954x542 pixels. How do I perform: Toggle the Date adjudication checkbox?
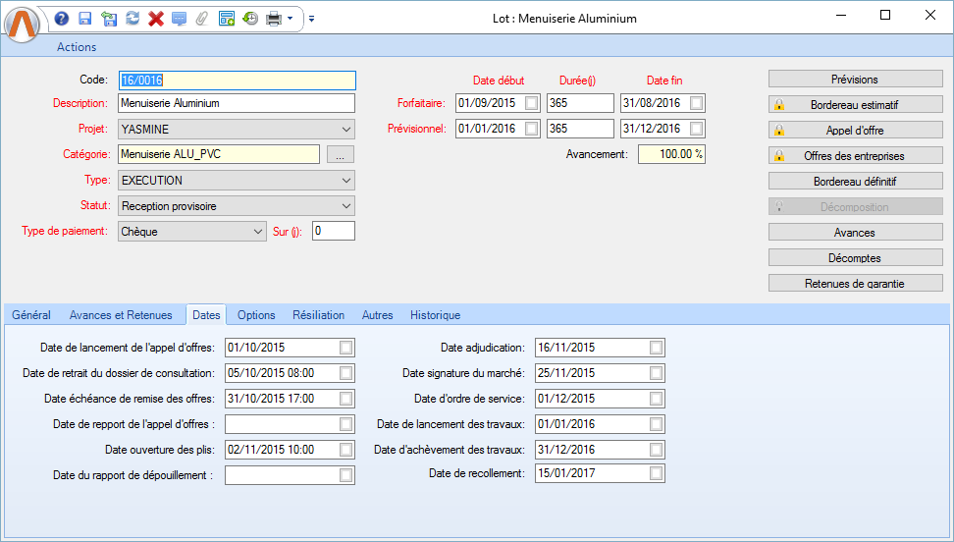tap(656, 348)
